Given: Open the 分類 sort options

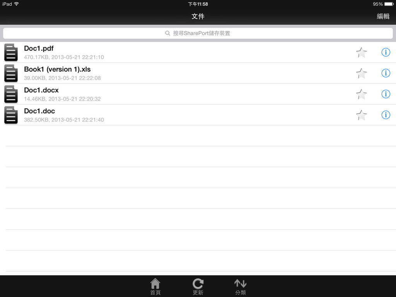Looking at the screenshot, I should (241, 287).
